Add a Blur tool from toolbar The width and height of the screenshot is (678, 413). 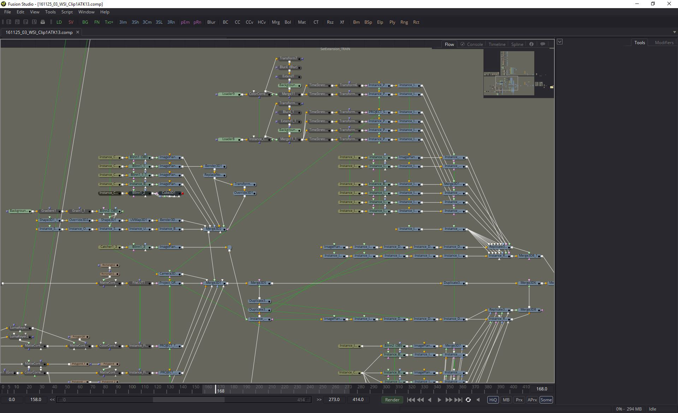coord(211,22)
